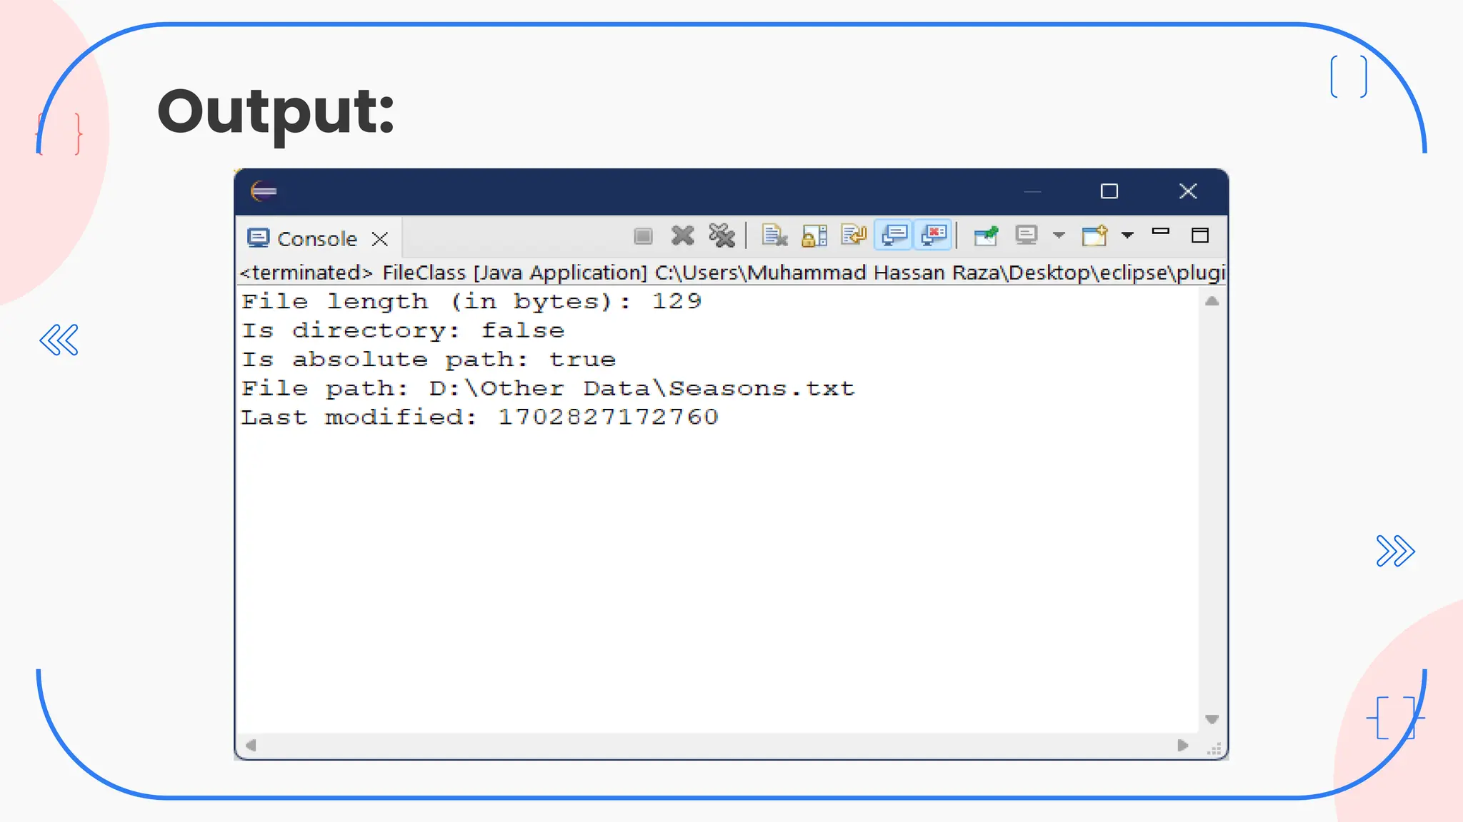Go to next slide with double right chevrons
Image resolution: width=1463 pixels, height=822 pixels.
(1395, 551)
